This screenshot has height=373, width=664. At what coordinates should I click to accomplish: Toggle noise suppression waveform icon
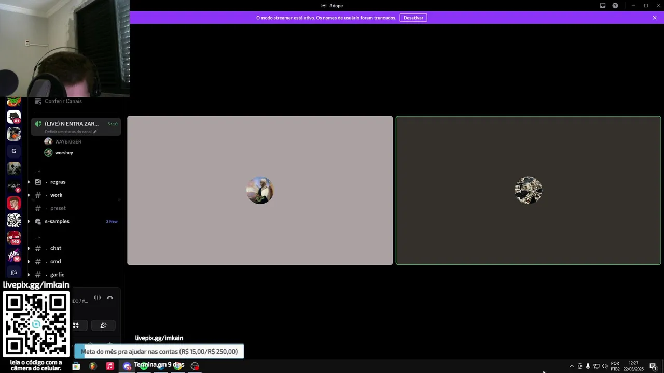pos(98,298)
